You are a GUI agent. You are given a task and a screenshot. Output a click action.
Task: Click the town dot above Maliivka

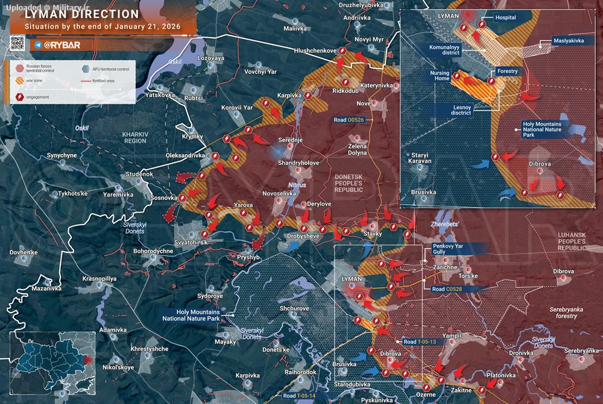pos(295,22)
